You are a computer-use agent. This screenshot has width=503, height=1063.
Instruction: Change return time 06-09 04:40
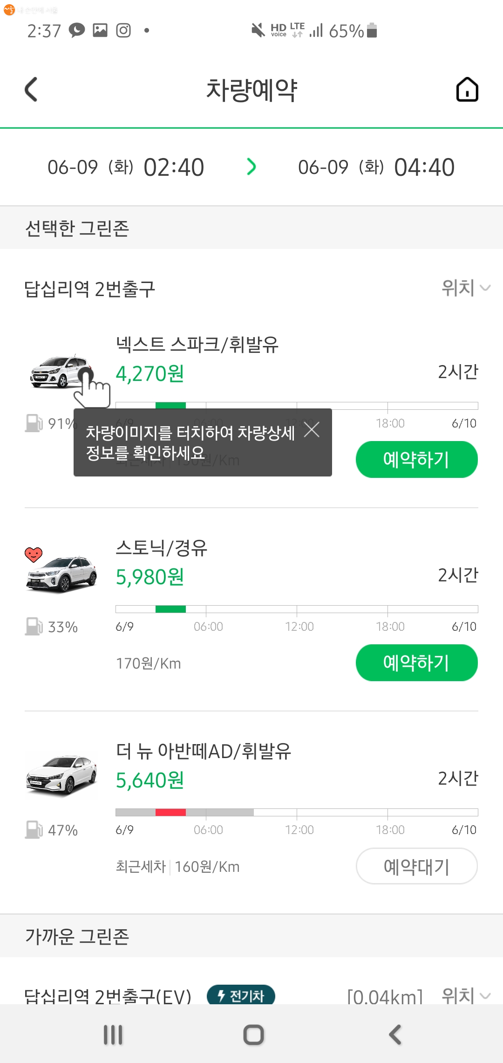point(376,167)
